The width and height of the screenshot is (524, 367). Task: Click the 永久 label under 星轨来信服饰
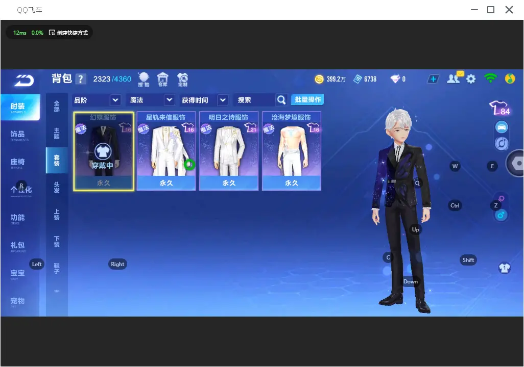[x=166, y=183]
